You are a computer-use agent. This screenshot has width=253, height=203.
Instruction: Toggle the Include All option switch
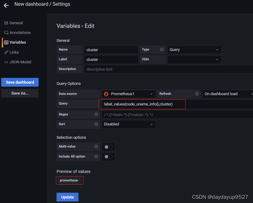coord(108,157)
